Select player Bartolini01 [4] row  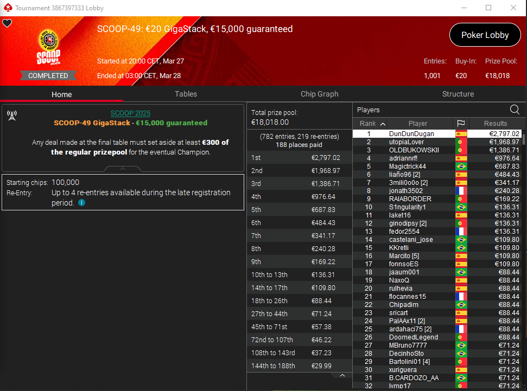coord(437,362)
